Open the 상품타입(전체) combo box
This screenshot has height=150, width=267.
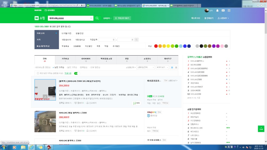click(x=146, y=67)
